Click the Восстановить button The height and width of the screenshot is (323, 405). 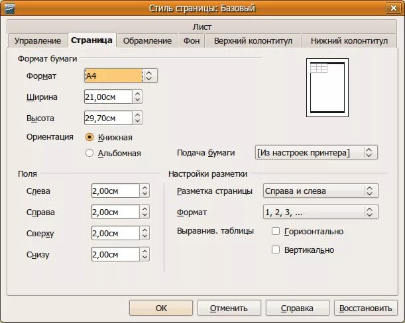(x=365, y=308)
